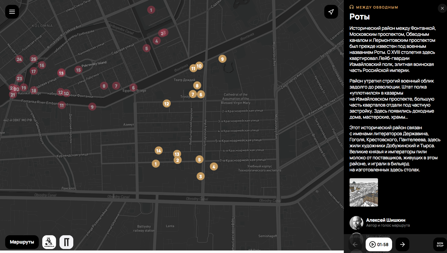Click the headphones Между Обводным heading
This screenshot has height=253, width=447.
(374, 7)
